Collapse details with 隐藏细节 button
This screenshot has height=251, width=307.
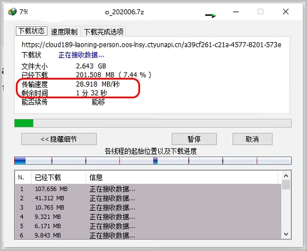coord(59,139)
